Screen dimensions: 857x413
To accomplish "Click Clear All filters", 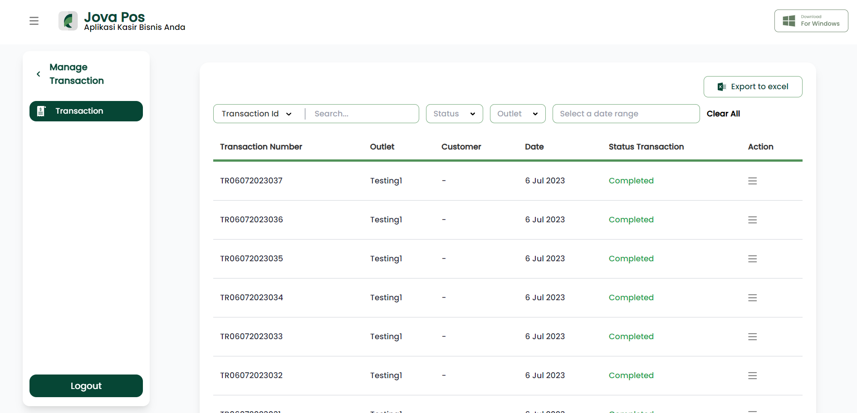I will click(723, 114).
